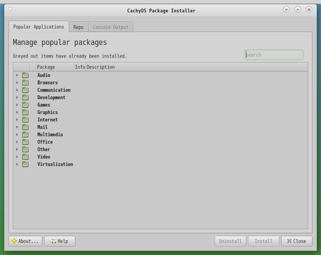Click the Info column header
The width and height of the screenshot is (321, 255).
[x=80, y=67]
